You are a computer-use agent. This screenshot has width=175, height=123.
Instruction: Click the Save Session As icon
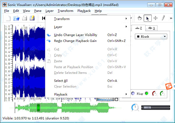click(32, 18)
